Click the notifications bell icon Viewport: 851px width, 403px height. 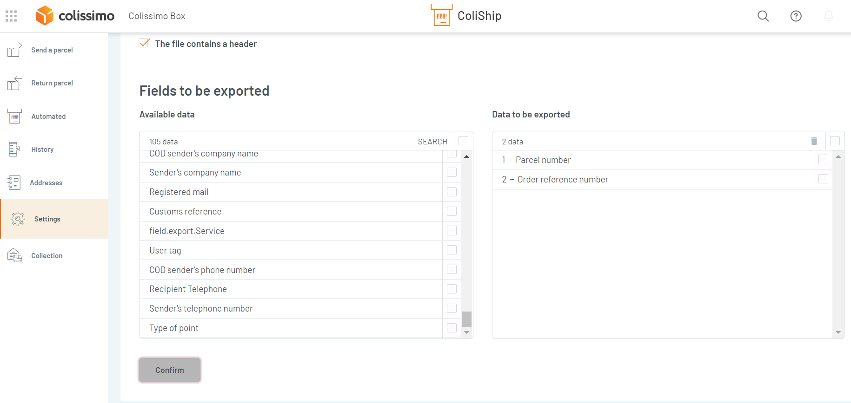[828, 16]
